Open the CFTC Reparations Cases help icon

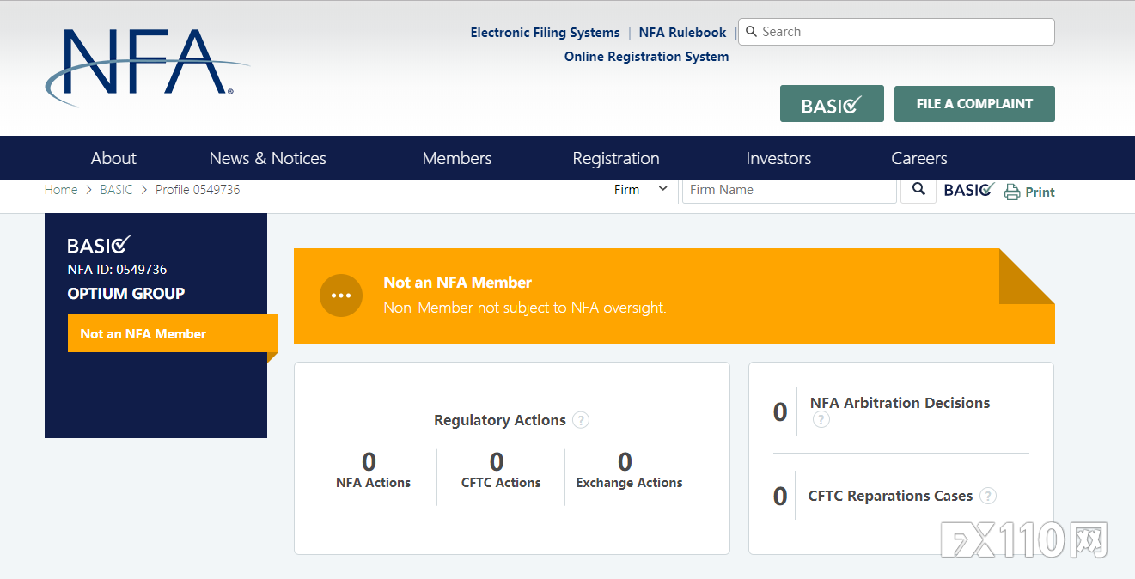pos(988,496)
